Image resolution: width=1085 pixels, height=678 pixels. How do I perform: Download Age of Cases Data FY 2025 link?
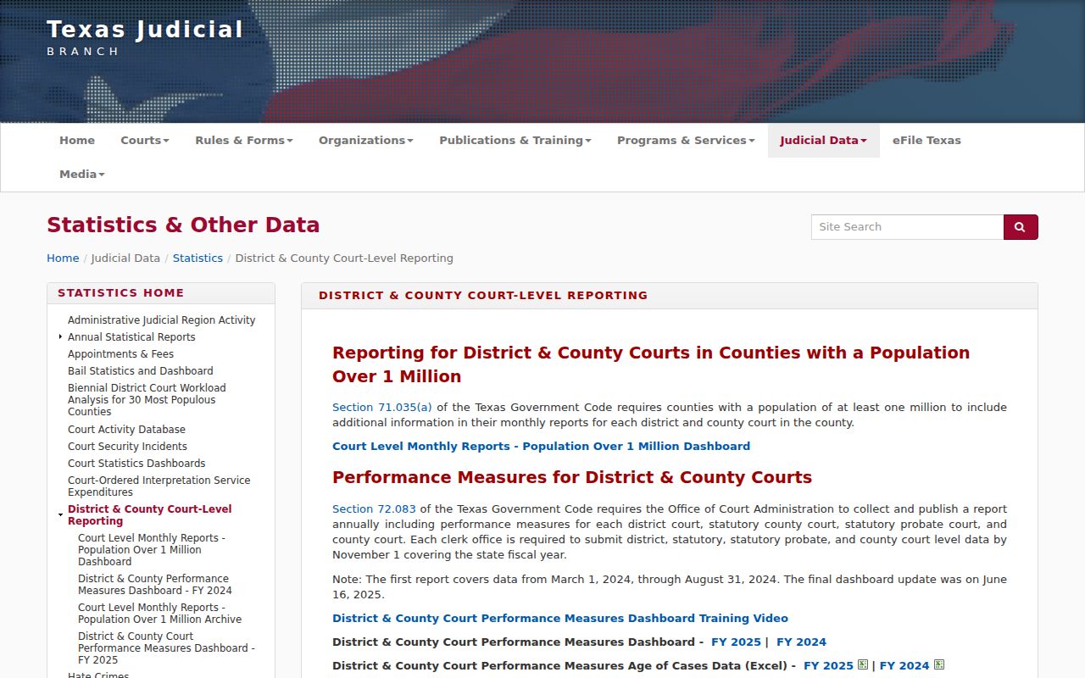coord(828,666)
